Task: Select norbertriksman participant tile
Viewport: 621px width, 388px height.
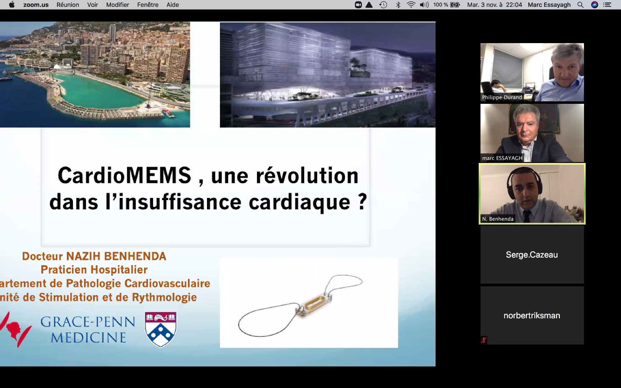Action: tap(532, 315)
